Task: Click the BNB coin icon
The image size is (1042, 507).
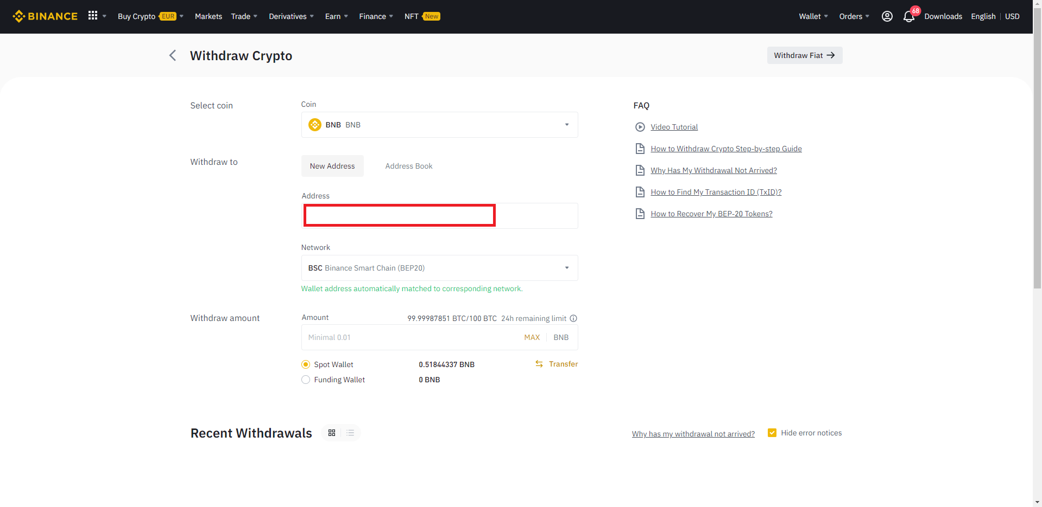Action: [x=315, y=125]
